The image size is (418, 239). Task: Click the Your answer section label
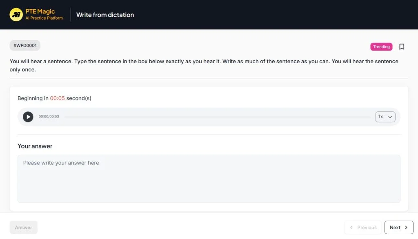tap(35, 146)
